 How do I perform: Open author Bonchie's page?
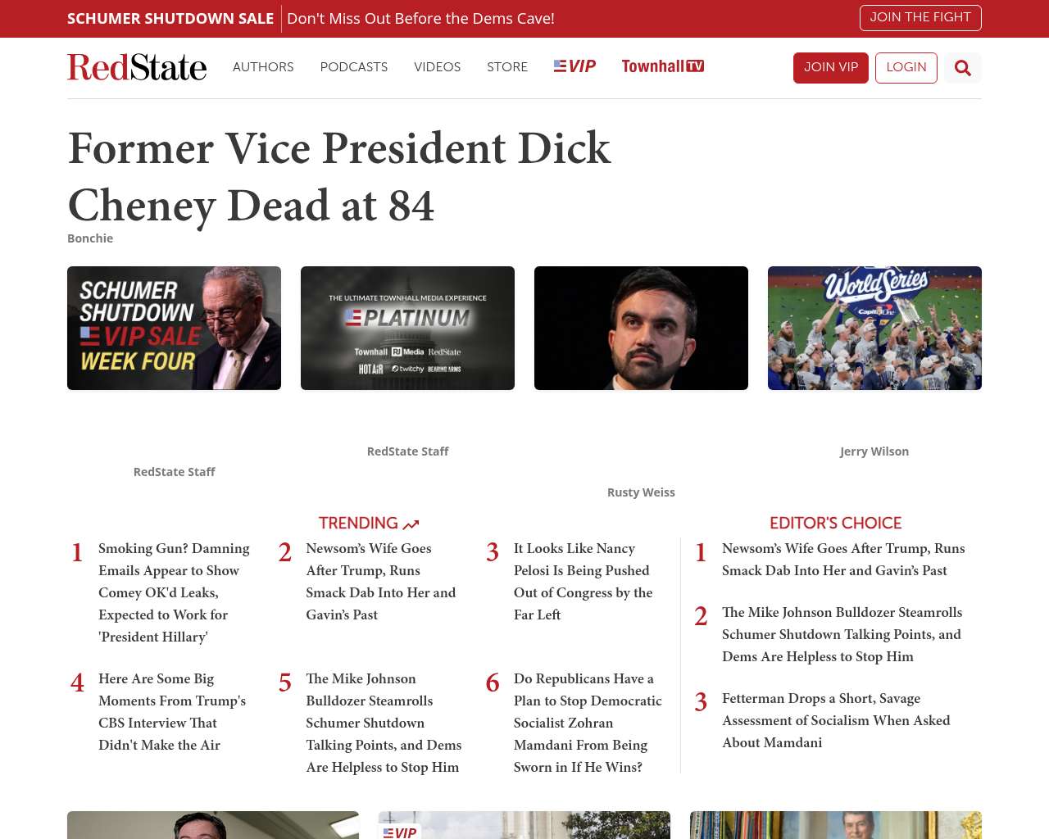90,238
